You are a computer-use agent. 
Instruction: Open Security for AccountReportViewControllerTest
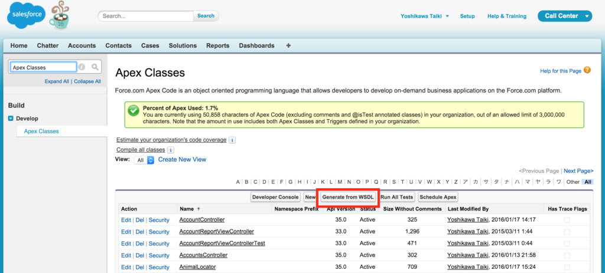click(159, 244)
